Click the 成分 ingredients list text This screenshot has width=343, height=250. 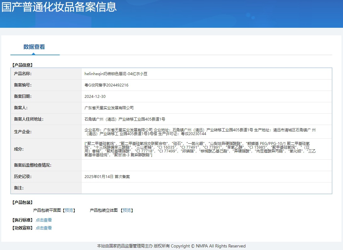click(x=200, y=149)
